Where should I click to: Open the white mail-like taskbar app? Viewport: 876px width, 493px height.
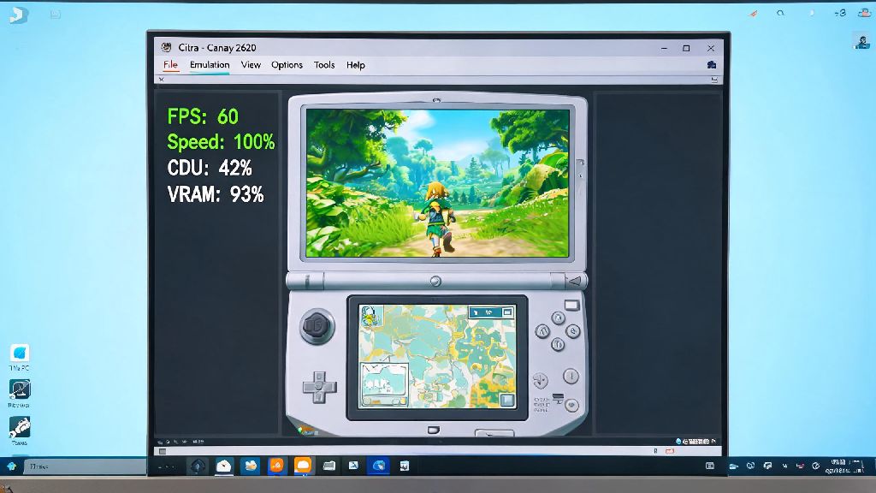click(x=223, y=466)
